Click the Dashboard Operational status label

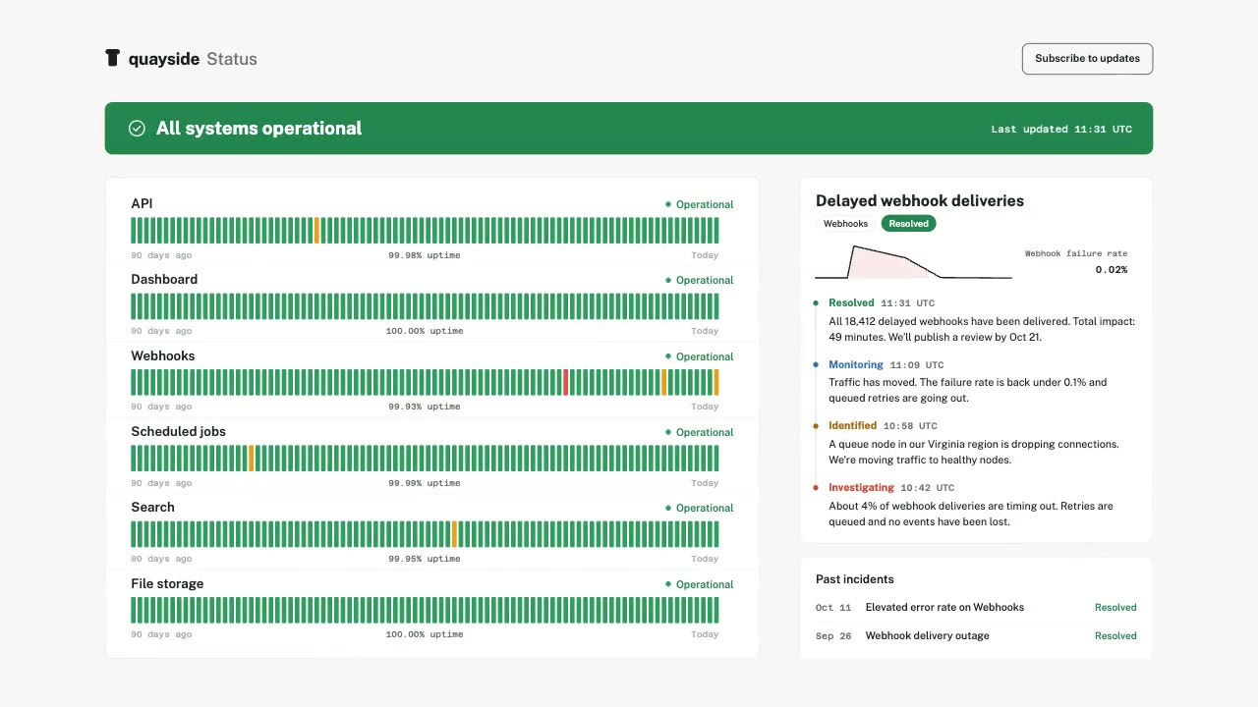(700, 280)
